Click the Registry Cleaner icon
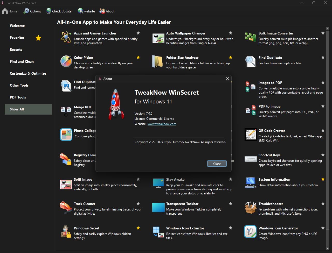This screenshot has width=332, height=253. point(66,159)
